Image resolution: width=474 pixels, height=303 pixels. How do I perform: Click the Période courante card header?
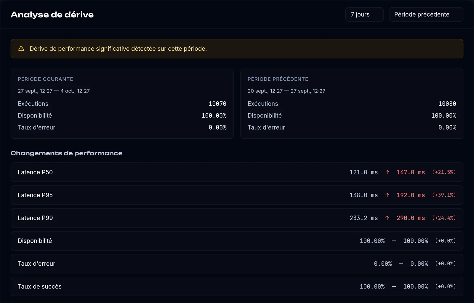pos(45,79)
